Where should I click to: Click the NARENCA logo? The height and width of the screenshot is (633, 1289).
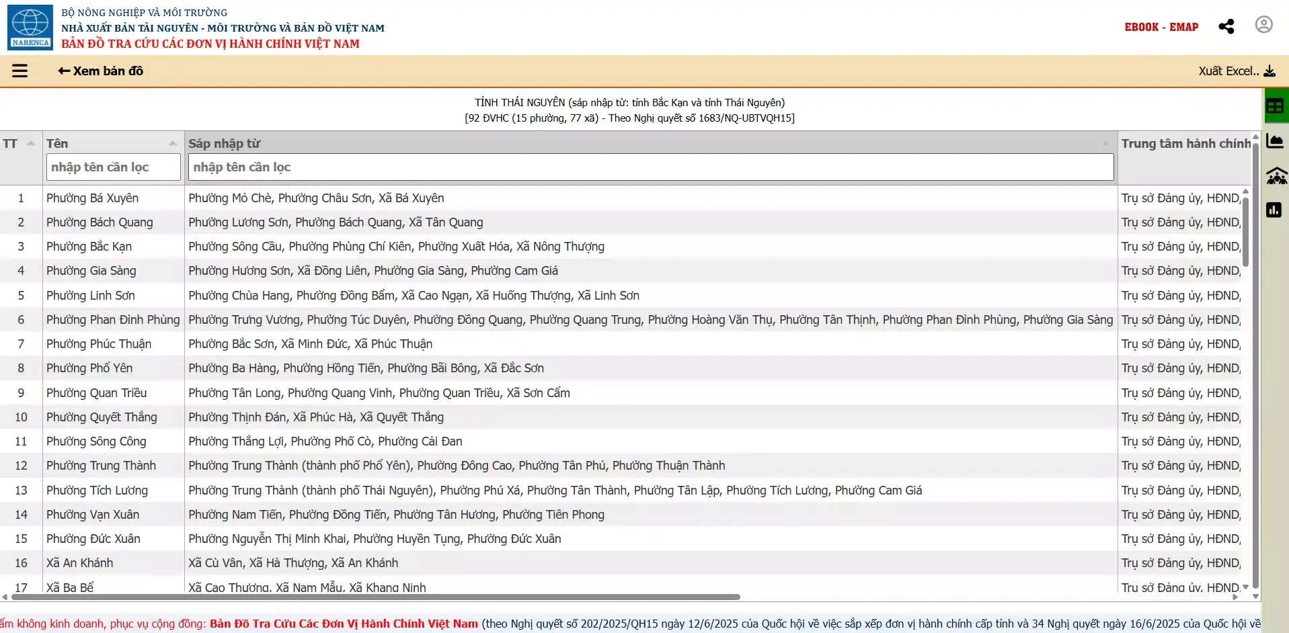coord(30,28)
